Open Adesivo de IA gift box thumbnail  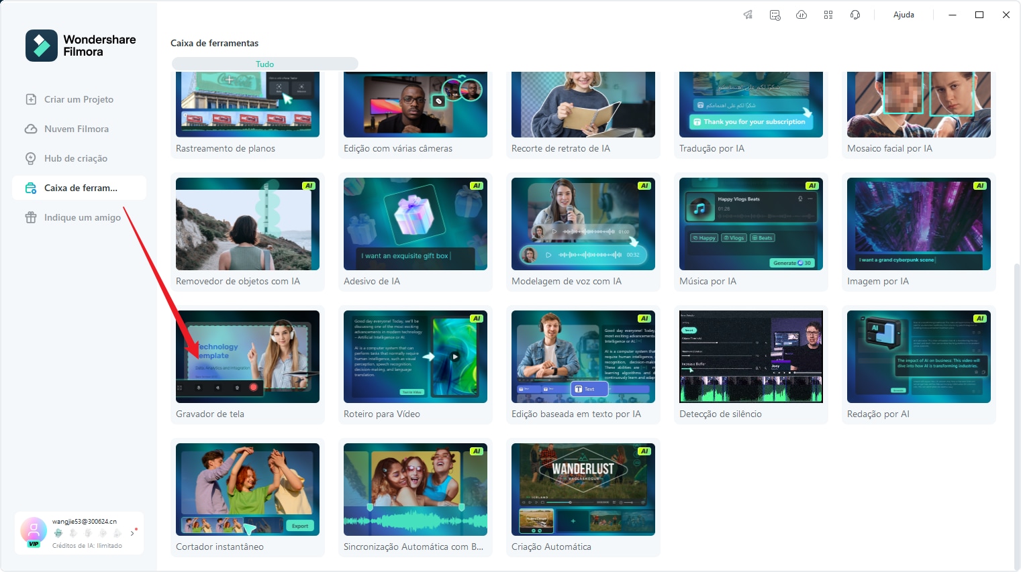tap(416, 224)
